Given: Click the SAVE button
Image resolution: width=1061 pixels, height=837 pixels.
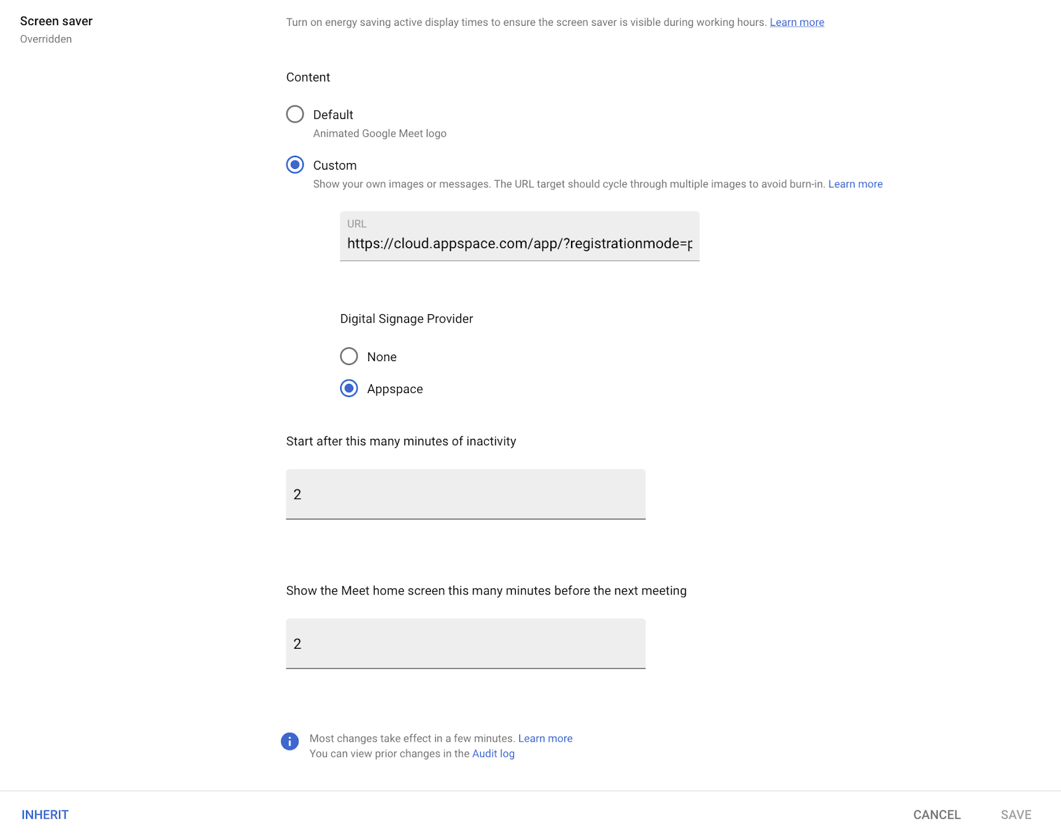Looking at the screenshot, I should (x=1016, y=814).
